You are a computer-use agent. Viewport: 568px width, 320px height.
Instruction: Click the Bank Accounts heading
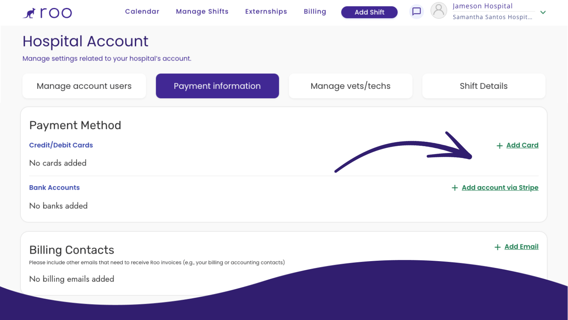pyautogui.click(x=54, y=188)
